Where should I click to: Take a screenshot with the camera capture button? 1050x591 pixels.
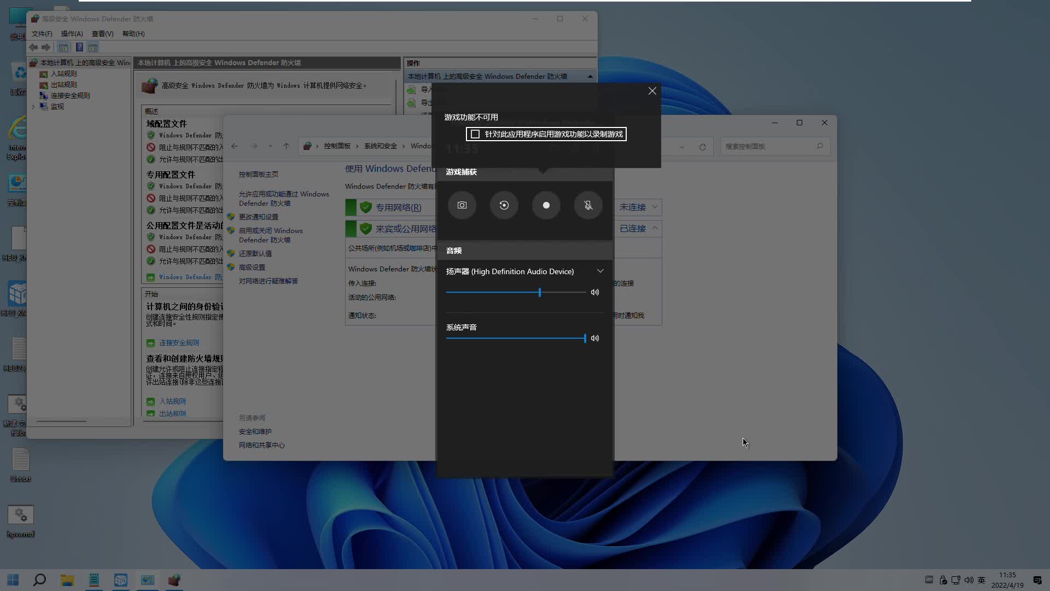pos(462,205)
